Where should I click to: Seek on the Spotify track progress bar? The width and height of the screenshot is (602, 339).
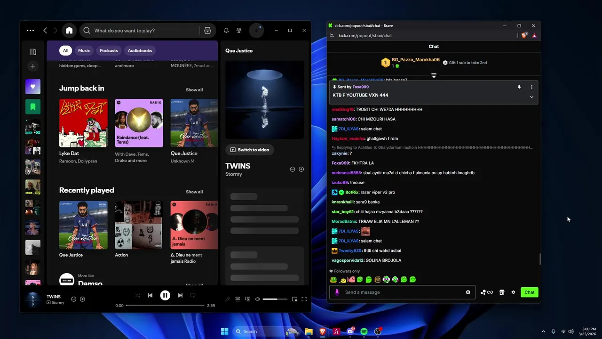point(165,306)
